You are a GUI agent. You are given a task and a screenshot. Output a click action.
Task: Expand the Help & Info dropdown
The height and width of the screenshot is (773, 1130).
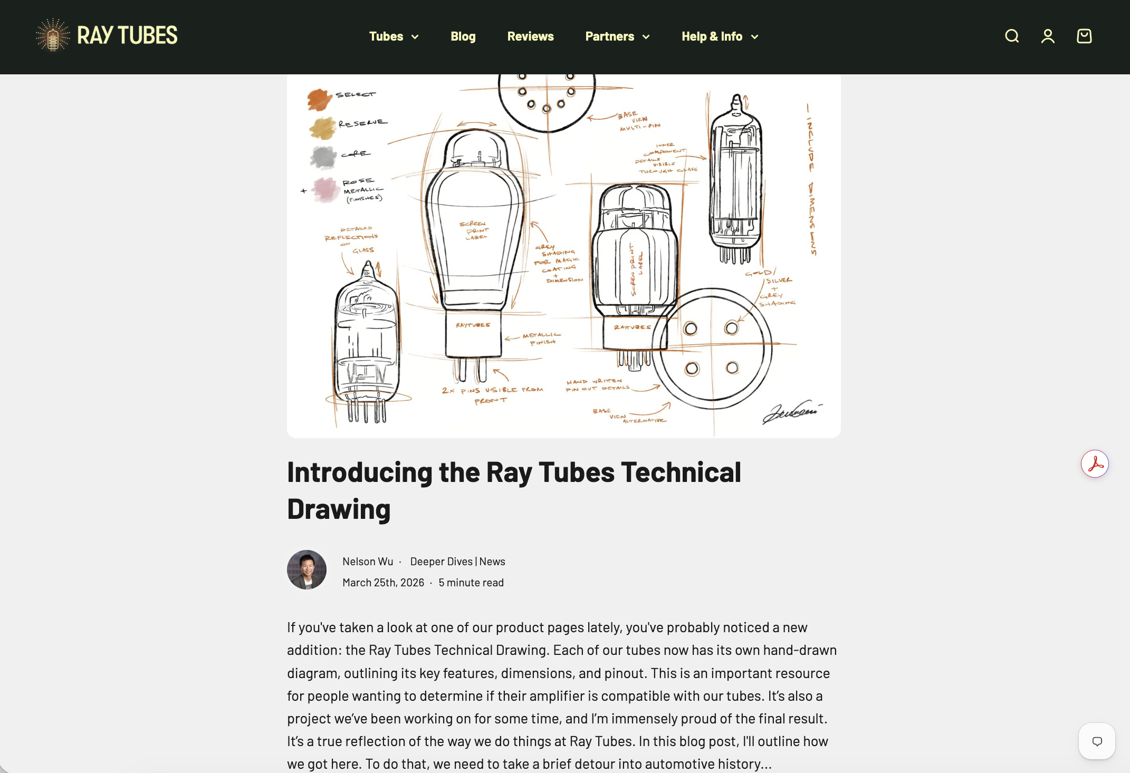720,36
